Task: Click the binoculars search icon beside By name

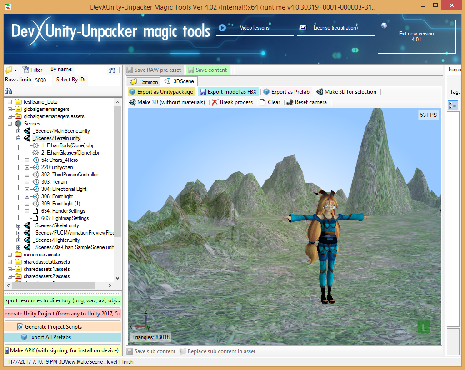Action: tap(112, 70)
